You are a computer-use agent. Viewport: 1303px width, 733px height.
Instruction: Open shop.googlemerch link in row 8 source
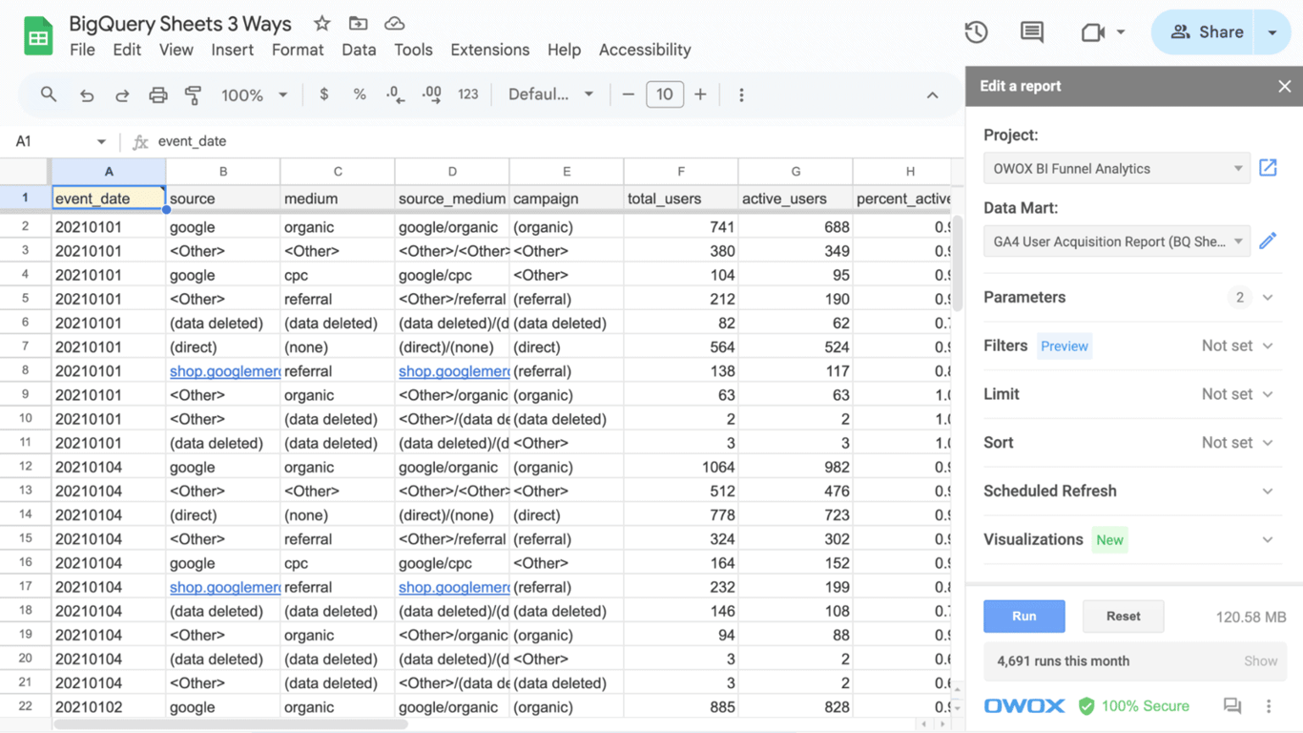[224, 371]
